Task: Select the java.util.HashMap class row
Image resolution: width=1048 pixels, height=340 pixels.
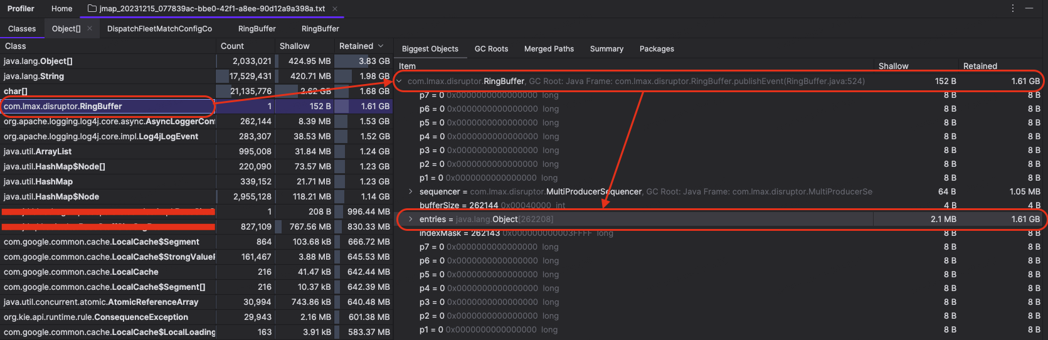Action: coord(196,181)
